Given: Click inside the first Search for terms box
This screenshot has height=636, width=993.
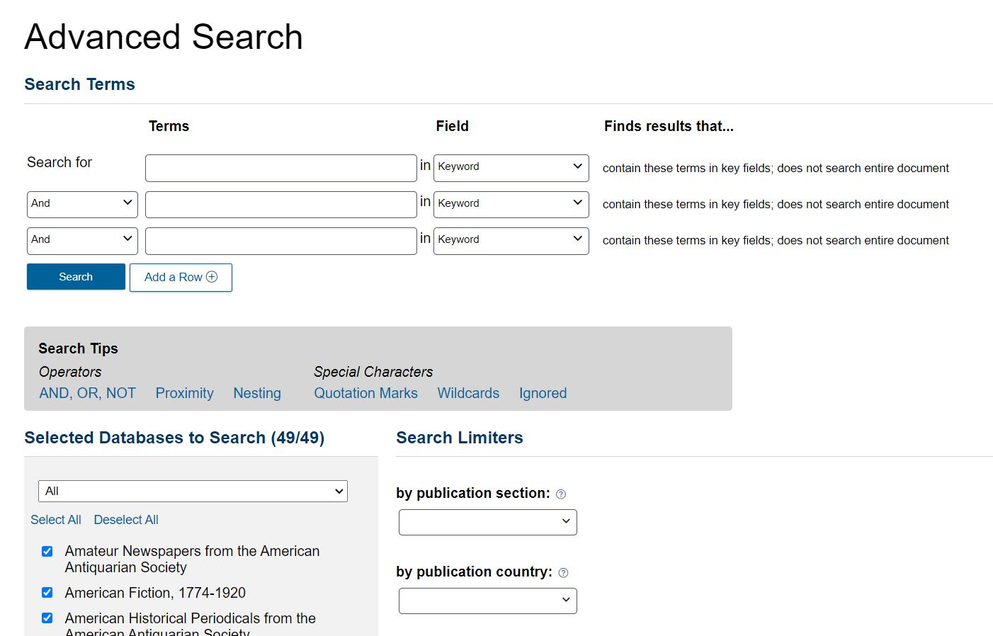Looking at the screenshot, I should (280, 168).
